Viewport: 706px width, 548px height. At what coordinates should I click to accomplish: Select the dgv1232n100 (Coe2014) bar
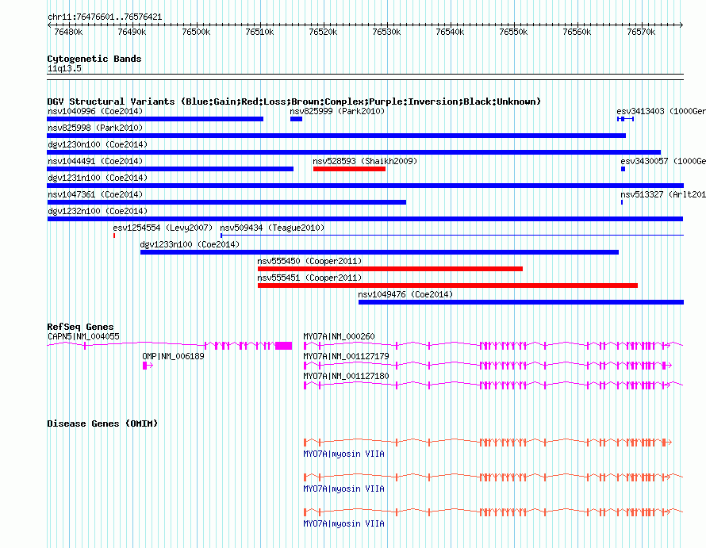click(x=365, y=219)
